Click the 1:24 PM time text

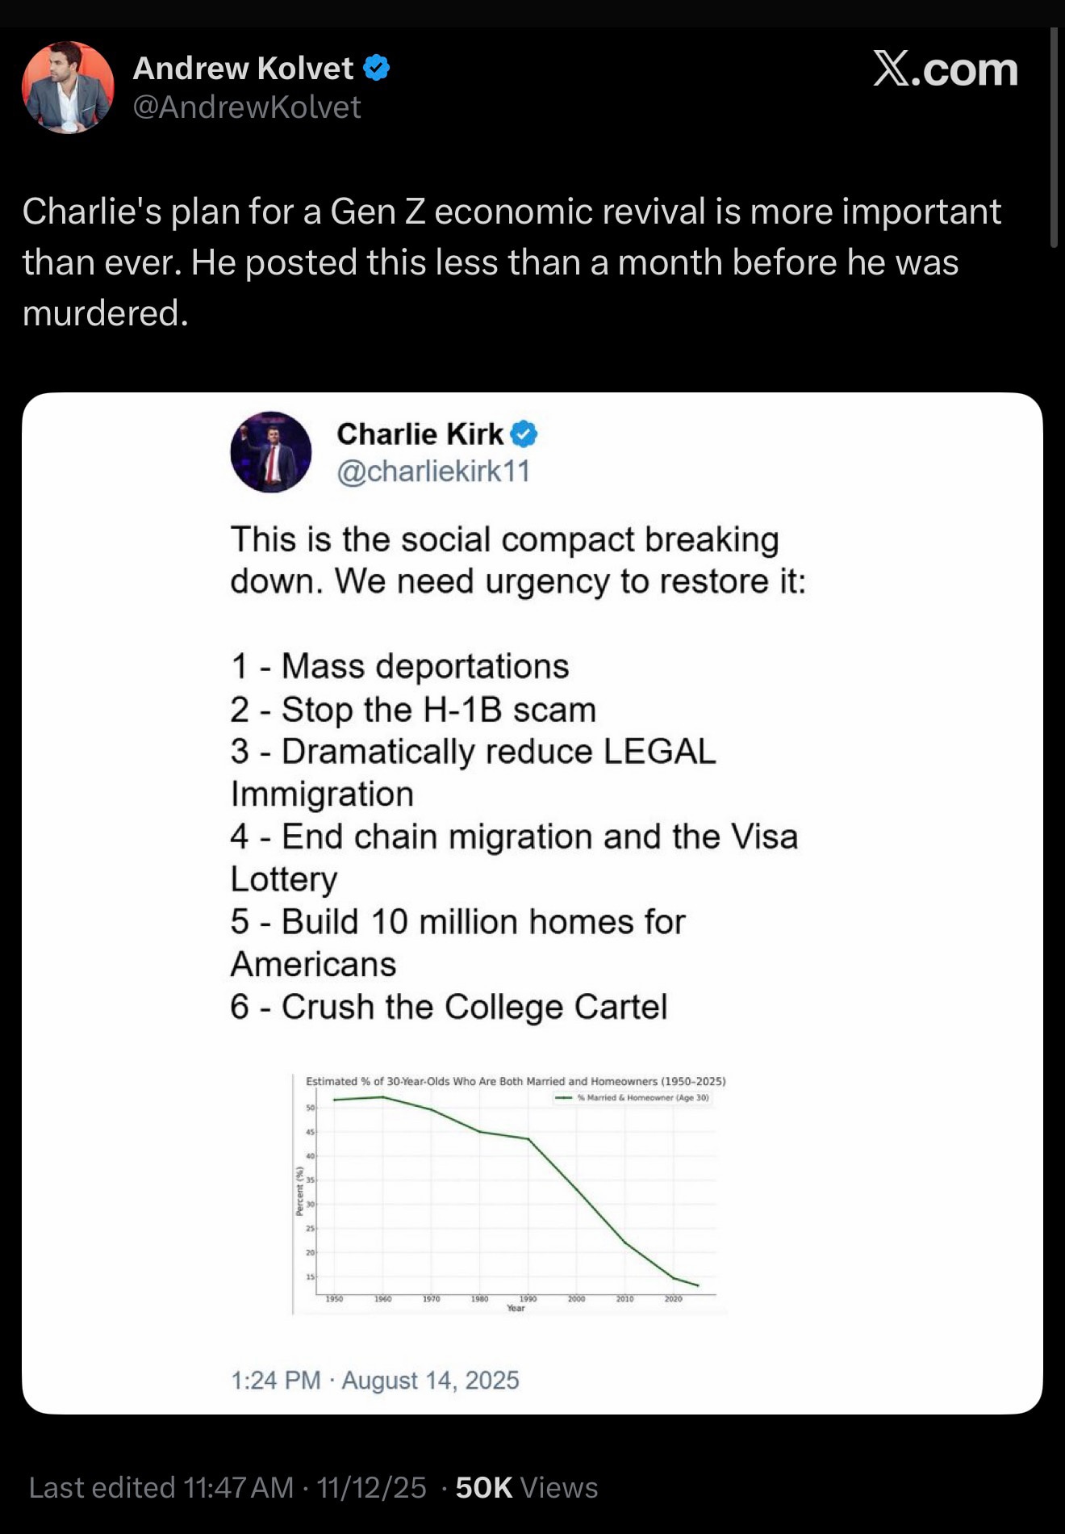(273, 1380)
